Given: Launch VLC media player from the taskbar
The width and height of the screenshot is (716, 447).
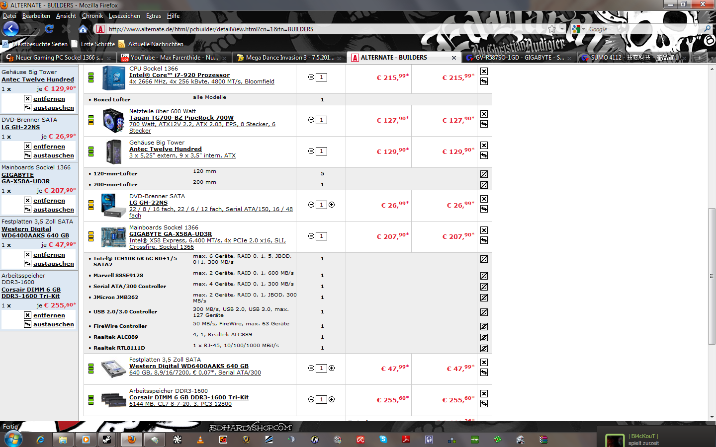Looking at the screenshot, I should 200,440.
